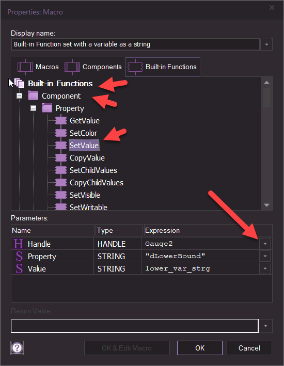
Task: Click the CopyValue function icon
Action: click(x=61, y=158)
